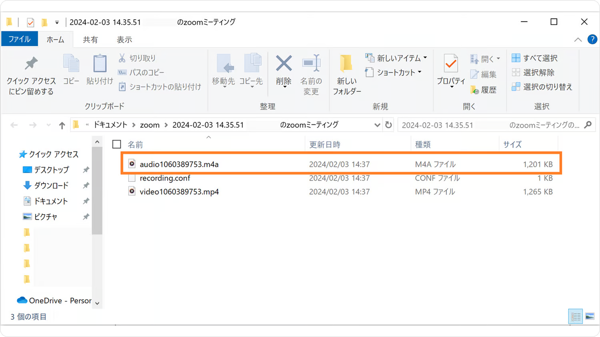Select the video1060389753.mp4 file
Screen dimensions: 600x337
341,191
